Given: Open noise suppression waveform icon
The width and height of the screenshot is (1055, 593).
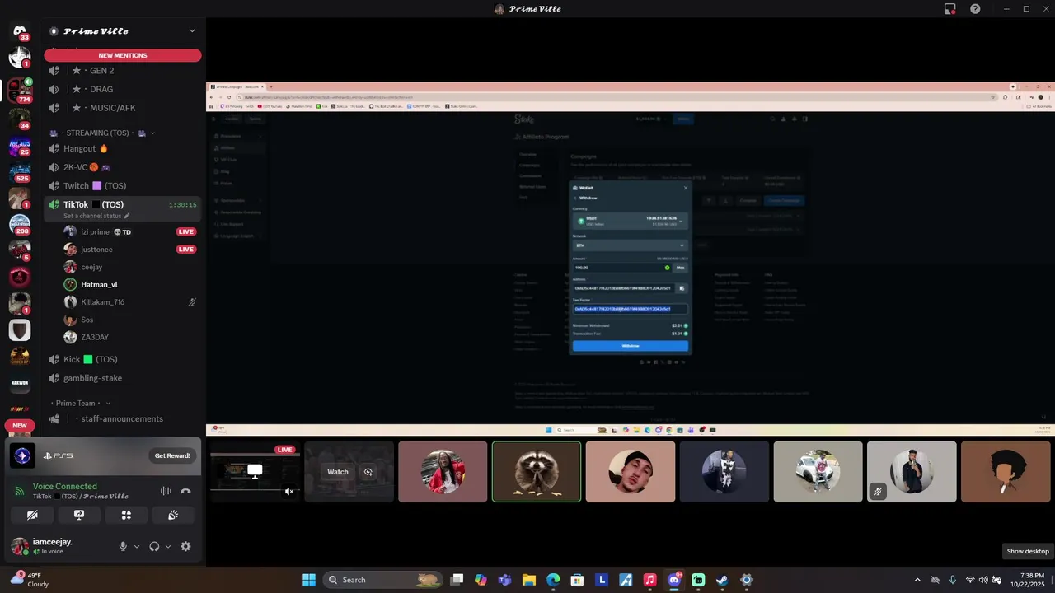Looking at the screenshot, I should pos(166,491).
